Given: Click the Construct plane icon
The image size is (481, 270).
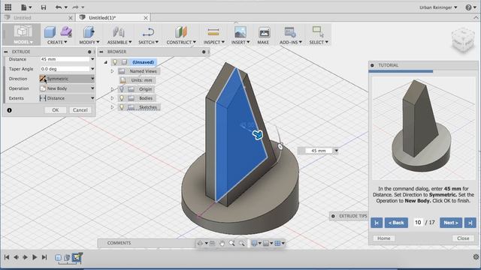Looking at the screenshot, I should (180, 31).
